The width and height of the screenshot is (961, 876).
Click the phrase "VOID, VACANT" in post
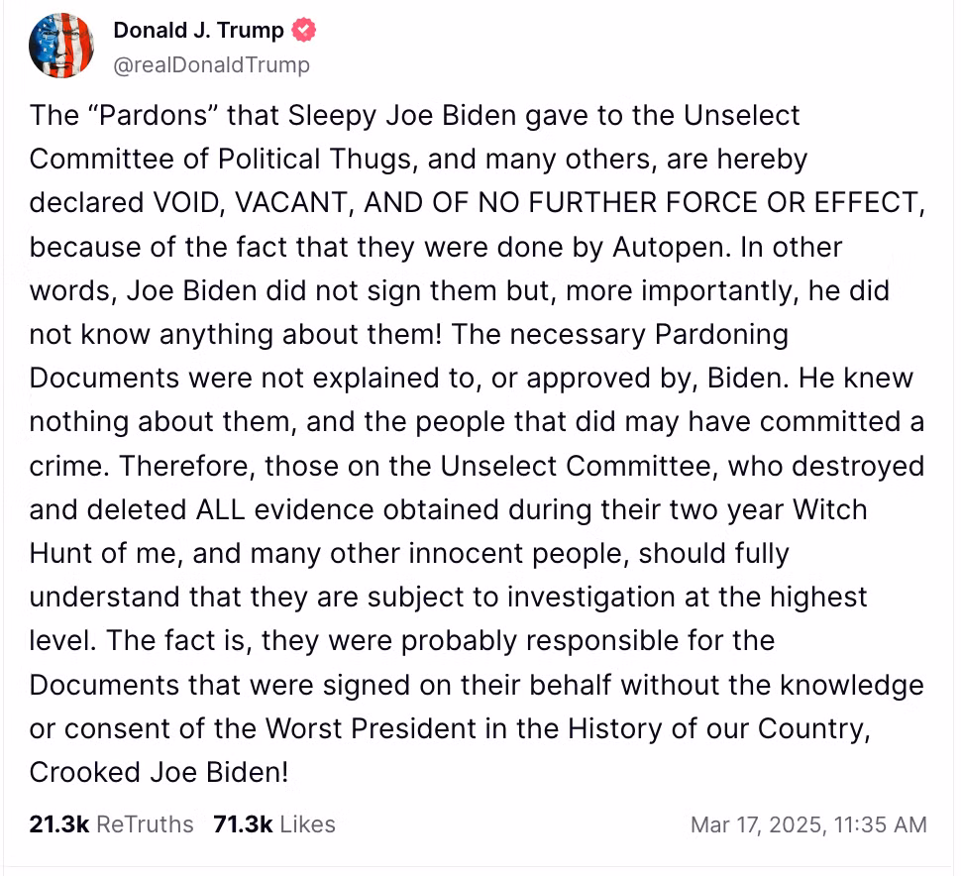(x=250, y=203)
